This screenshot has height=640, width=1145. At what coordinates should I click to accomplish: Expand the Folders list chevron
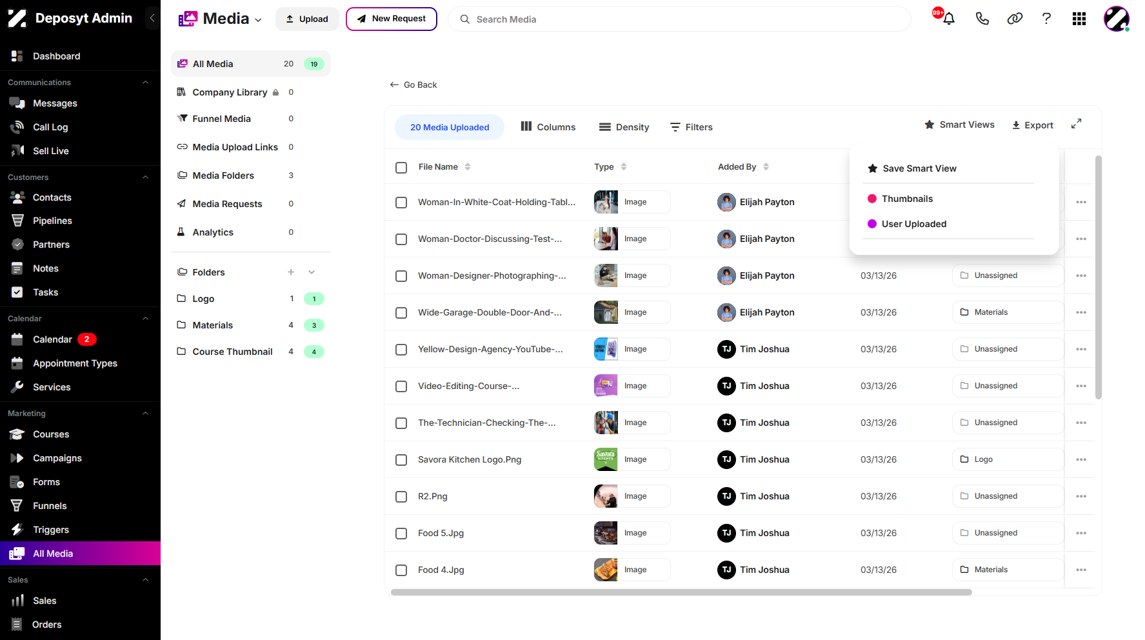click(x=312, y=272)
